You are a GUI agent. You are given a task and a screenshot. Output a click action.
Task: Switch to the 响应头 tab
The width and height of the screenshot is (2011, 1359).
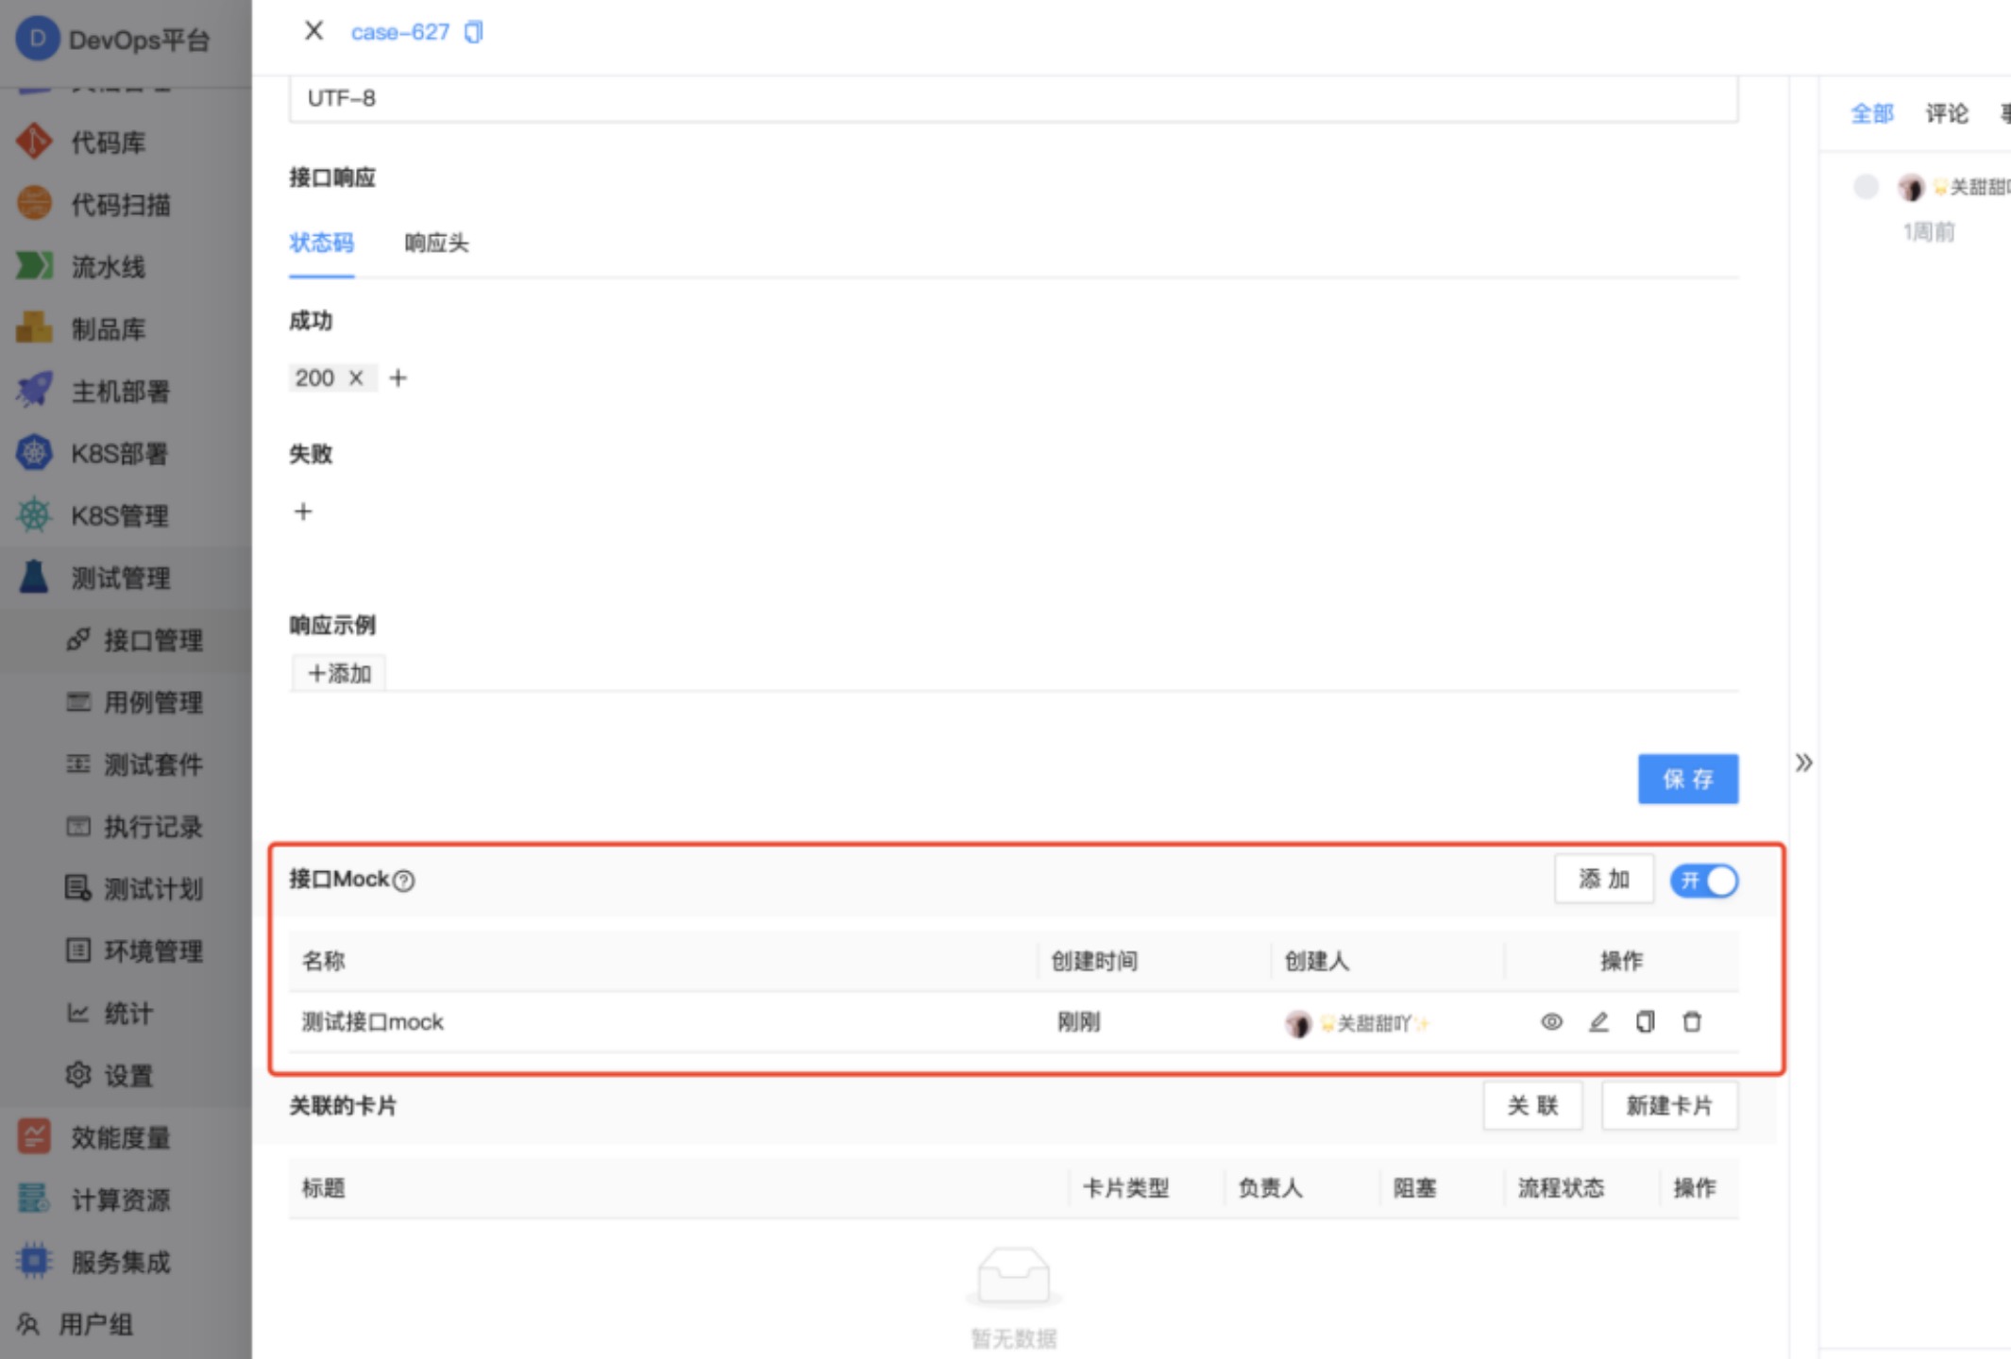pyautogui.click(x=436, y=243)
